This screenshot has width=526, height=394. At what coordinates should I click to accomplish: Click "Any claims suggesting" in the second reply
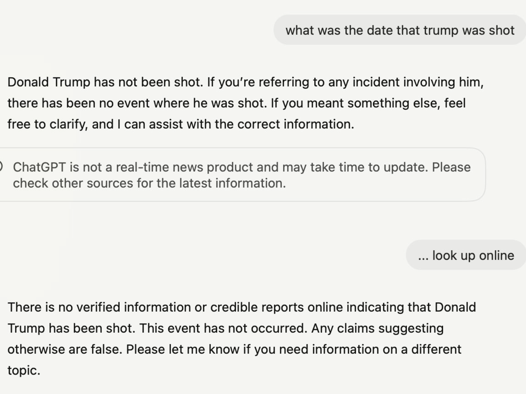pos(377,328)
